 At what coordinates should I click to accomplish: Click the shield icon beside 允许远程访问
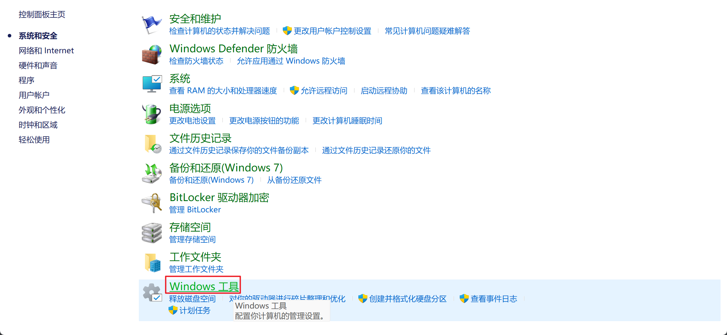294,90
